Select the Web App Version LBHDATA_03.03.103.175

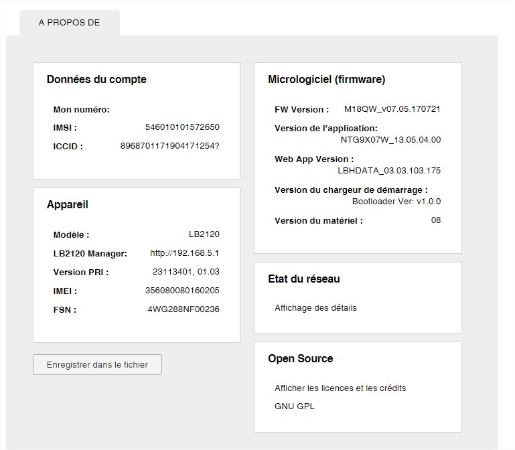tap(389, 171)
